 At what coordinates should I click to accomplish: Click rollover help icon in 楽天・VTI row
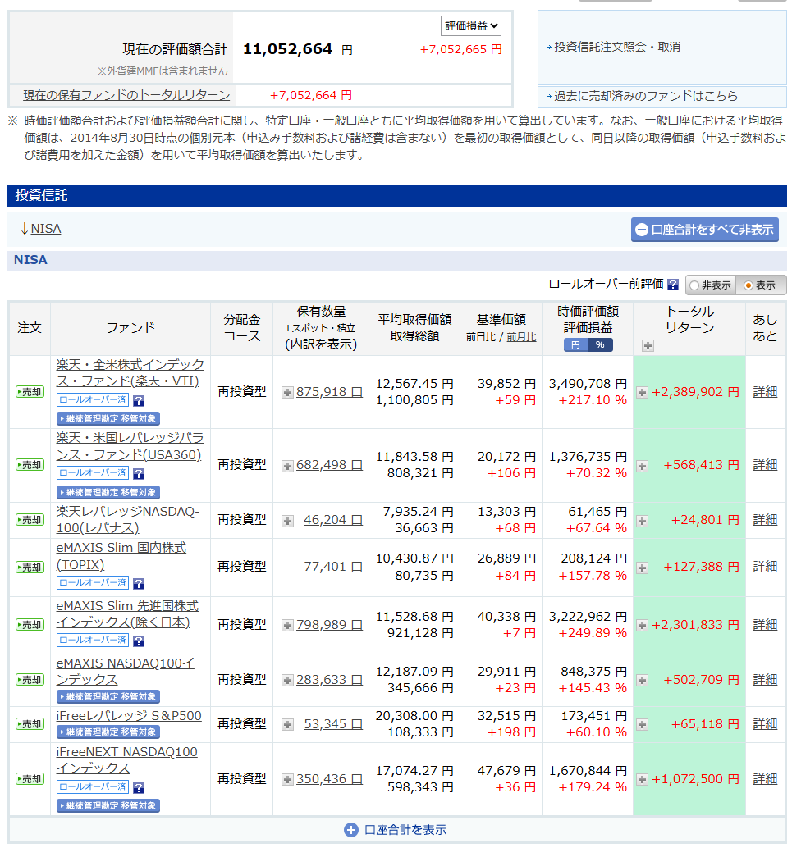[x=139, y=401]
